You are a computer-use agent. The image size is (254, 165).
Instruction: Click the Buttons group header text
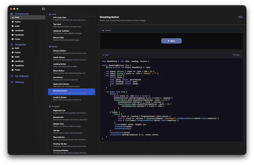point(55,46)
